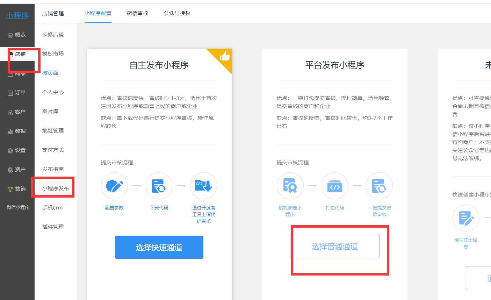Click the 选择普通通道 button
Viewport: 491px width, 300px height.
[335, 246]
